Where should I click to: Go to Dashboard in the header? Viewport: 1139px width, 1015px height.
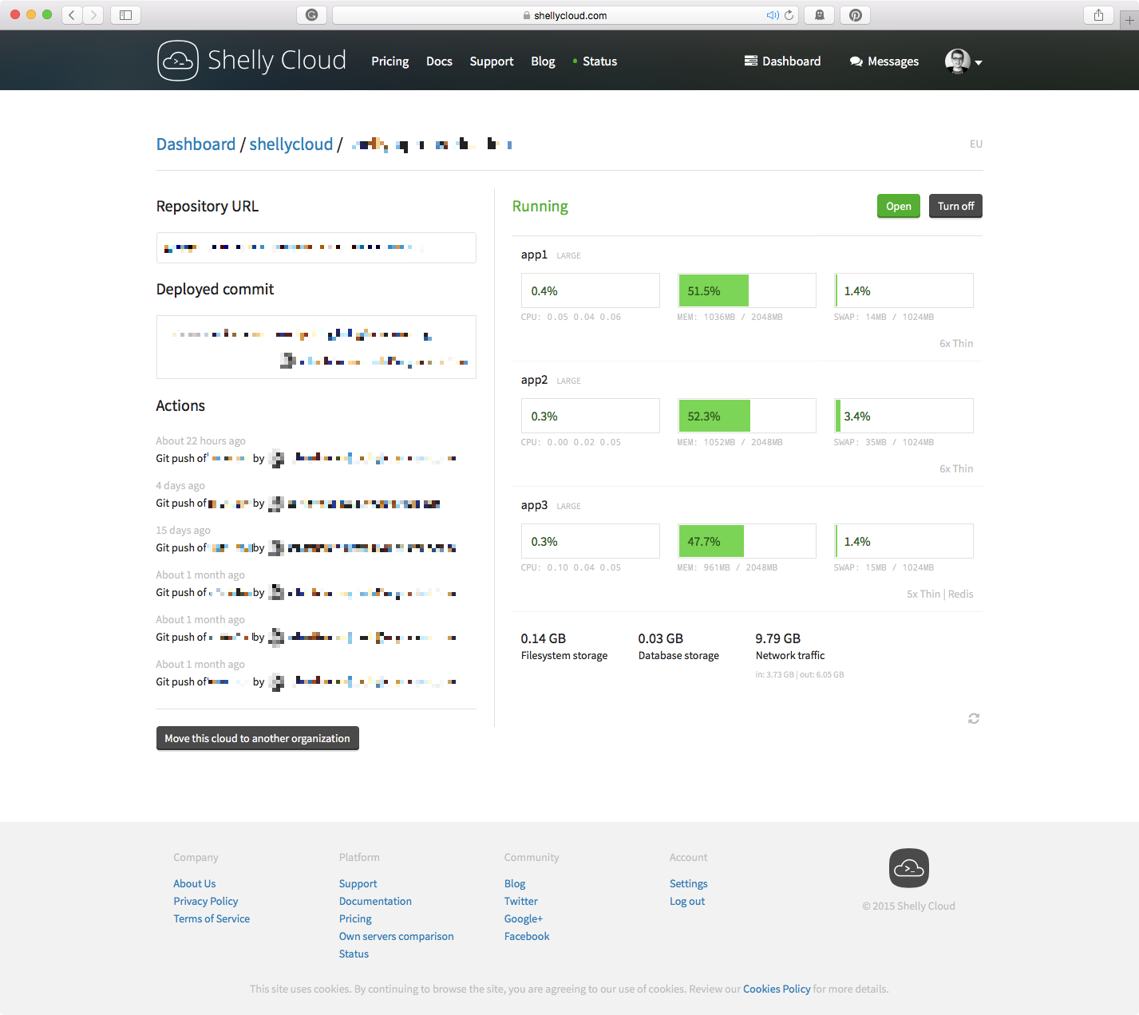click(x=782, y=61)
